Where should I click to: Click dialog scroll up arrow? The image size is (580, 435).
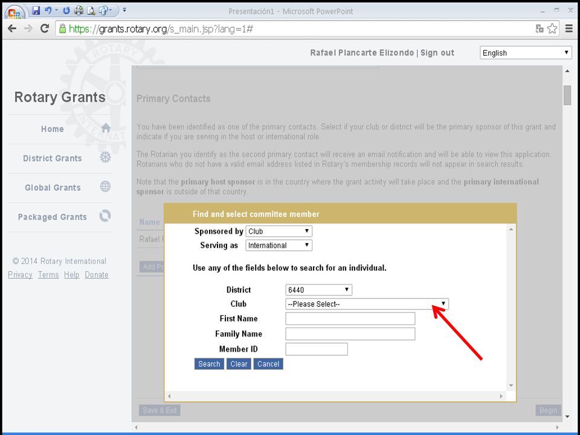point(511,230)
